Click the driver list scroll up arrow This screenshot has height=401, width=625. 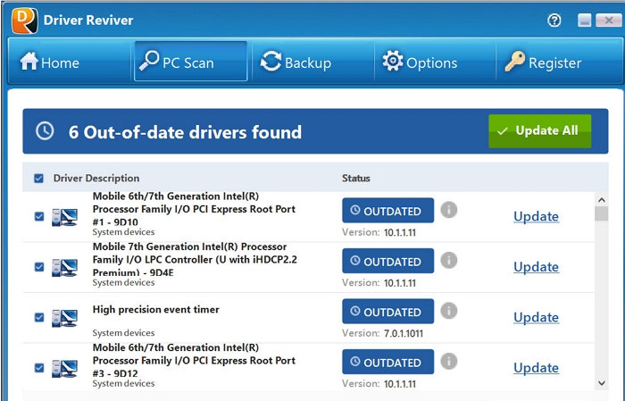click(602, 200)
